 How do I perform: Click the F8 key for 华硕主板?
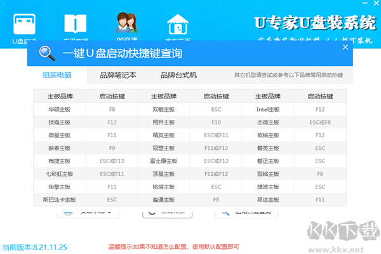112,109
